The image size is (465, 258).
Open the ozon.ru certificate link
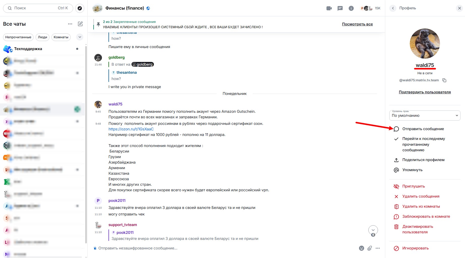click(x=131, y=129)
